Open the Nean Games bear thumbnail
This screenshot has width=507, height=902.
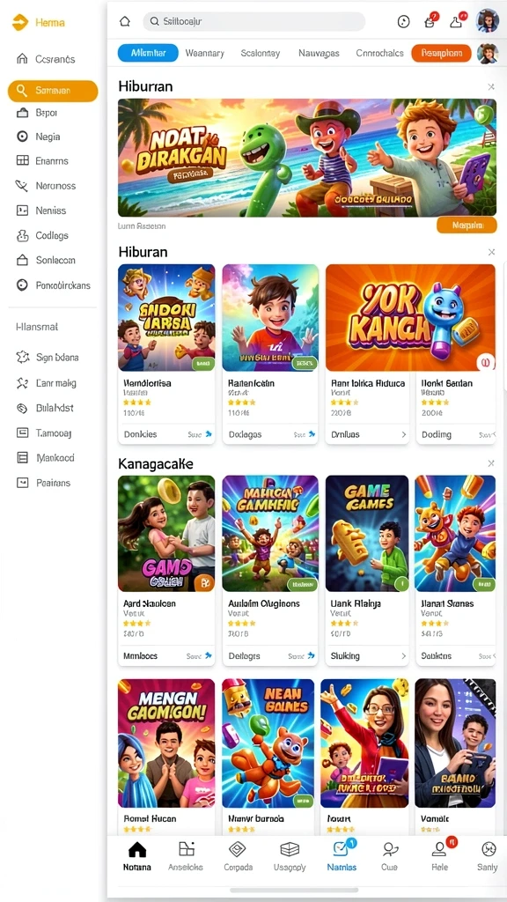tap(268, 743)
